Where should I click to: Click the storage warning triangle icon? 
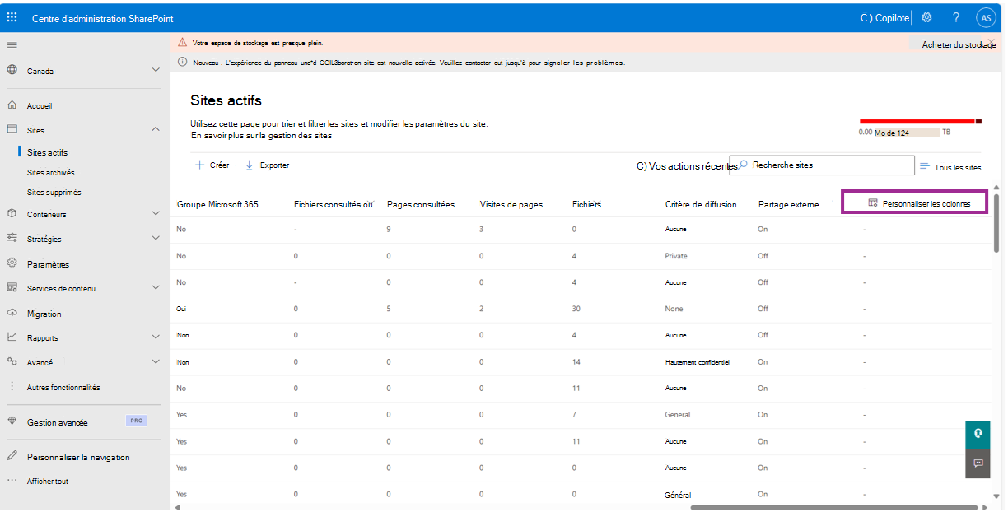click(x=183, y=42)
